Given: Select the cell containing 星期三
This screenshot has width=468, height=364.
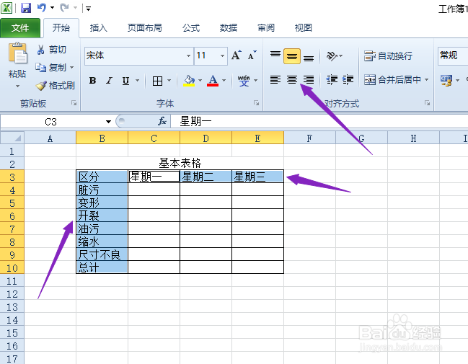Looking at the screenshot, I should point(257,177).
